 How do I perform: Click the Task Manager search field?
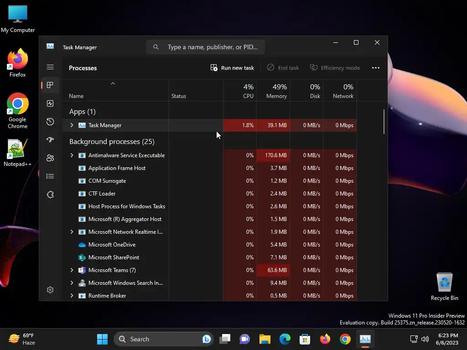click(x=206, y=47)
